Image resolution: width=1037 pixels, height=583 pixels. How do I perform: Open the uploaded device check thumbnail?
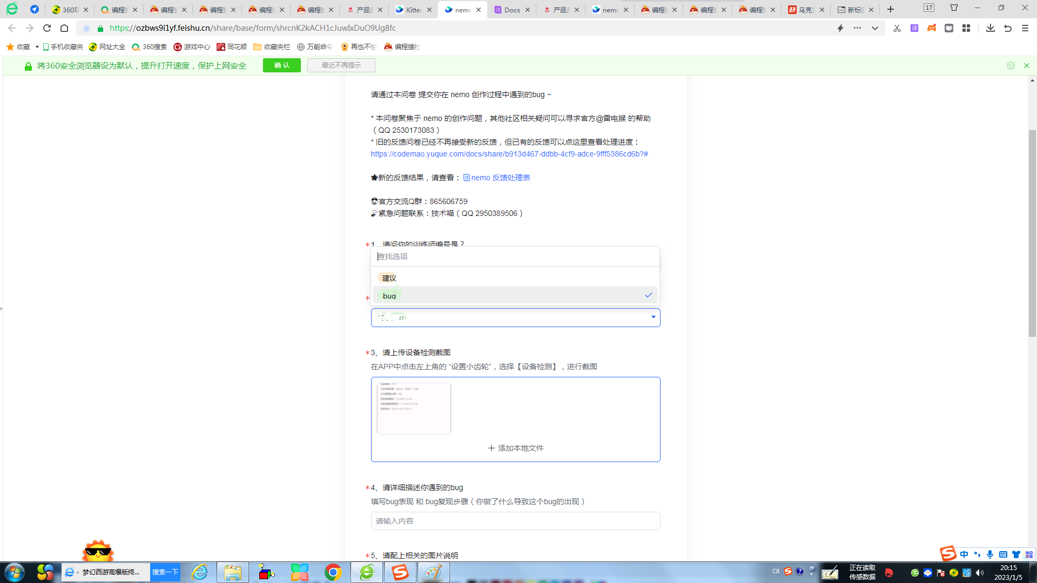[x=414, y=409]
